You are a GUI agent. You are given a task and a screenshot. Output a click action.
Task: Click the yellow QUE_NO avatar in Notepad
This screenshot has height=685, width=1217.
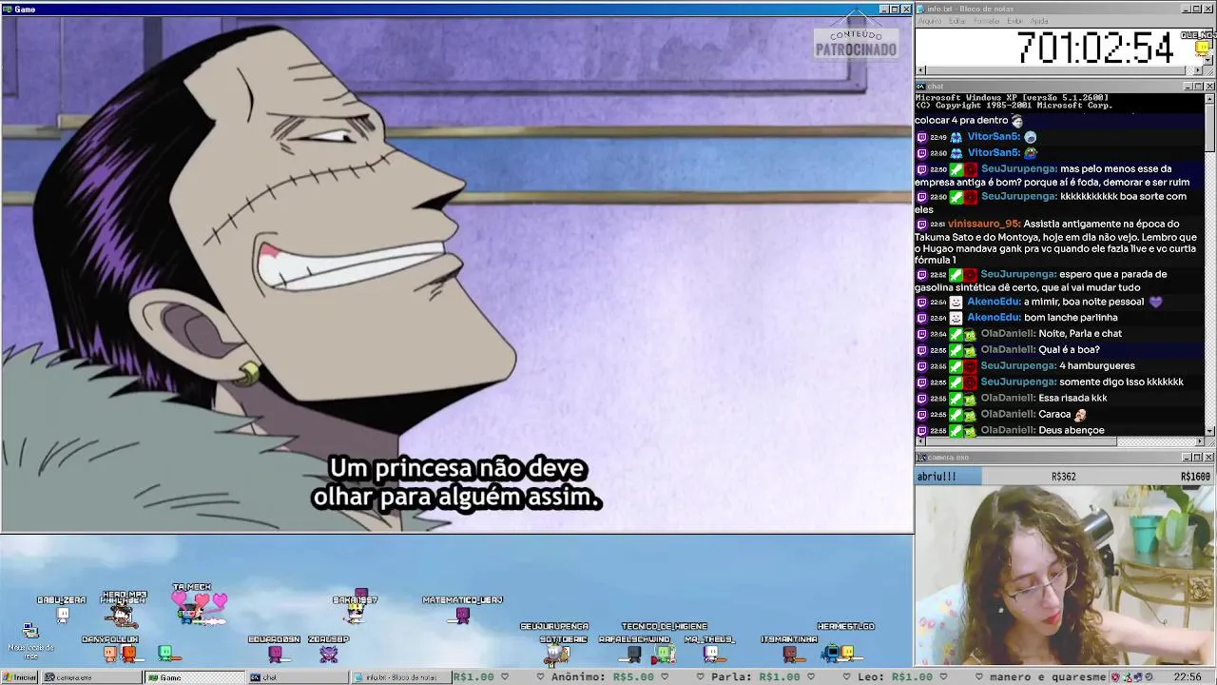click(1202, 48)
